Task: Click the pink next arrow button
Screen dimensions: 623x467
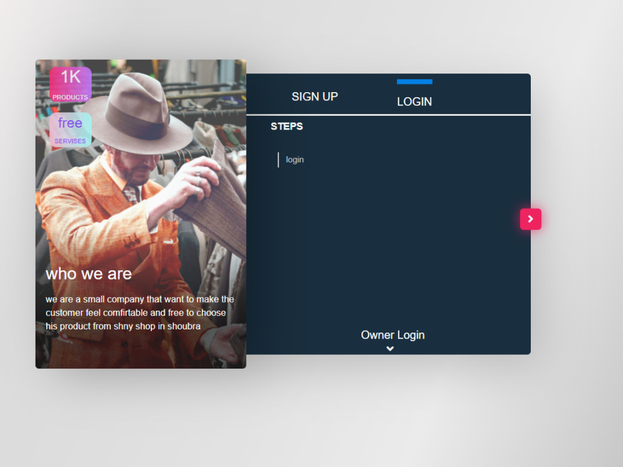Action: 530,219
